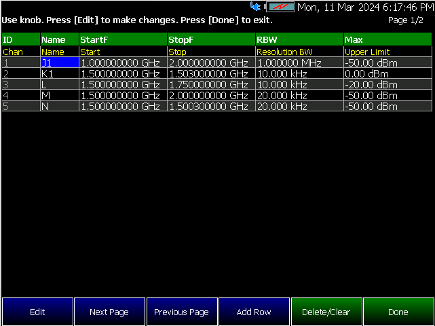Viewport: 435px width, 326px height.
Task: Click the StartF column header
Action: coord(124,39)
